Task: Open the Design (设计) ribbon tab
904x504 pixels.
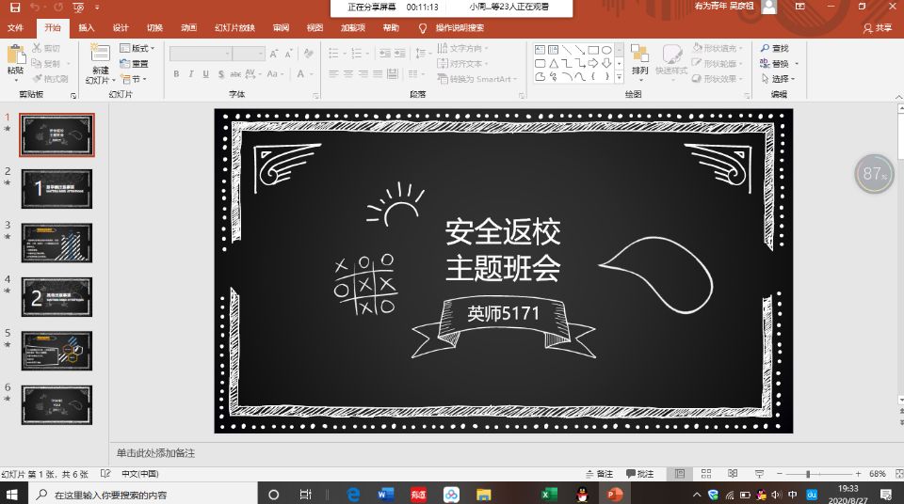Action: (121, 28)
